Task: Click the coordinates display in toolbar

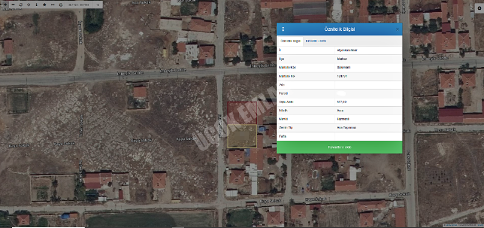Action: (79, 5)
